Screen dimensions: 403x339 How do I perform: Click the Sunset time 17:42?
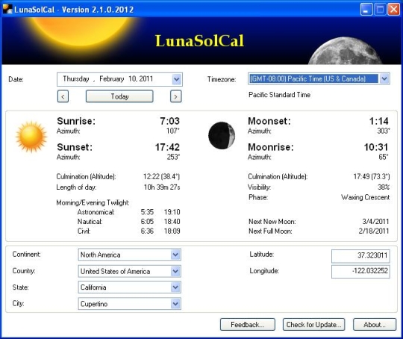167,147
